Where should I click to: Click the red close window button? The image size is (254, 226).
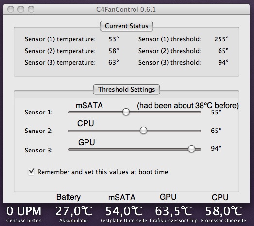click(11, 9)
